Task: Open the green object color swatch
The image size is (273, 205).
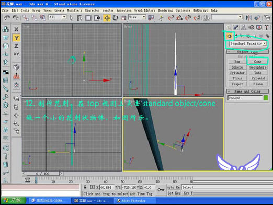Action: [266, 98]
